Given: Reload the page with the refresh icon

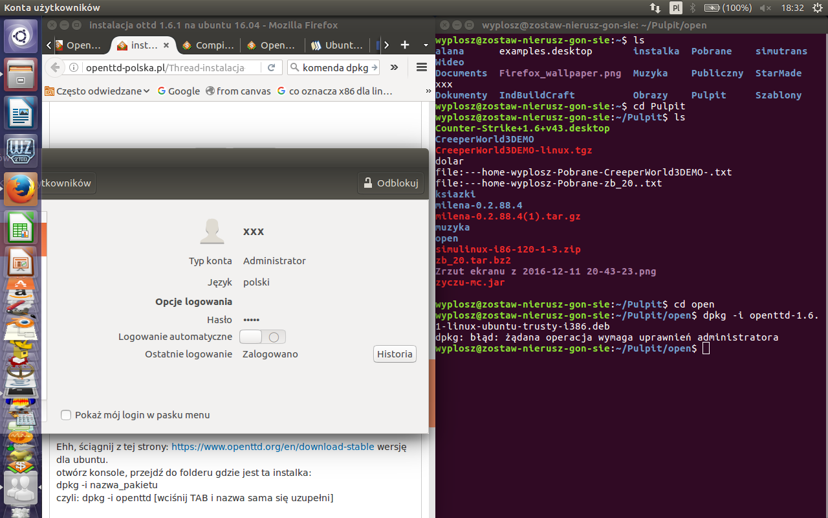Looking at the screenshot, I should (272, 67).
